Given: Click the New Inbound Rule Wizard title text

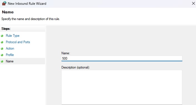Looking at the screenshot, I should click(27, 4).
